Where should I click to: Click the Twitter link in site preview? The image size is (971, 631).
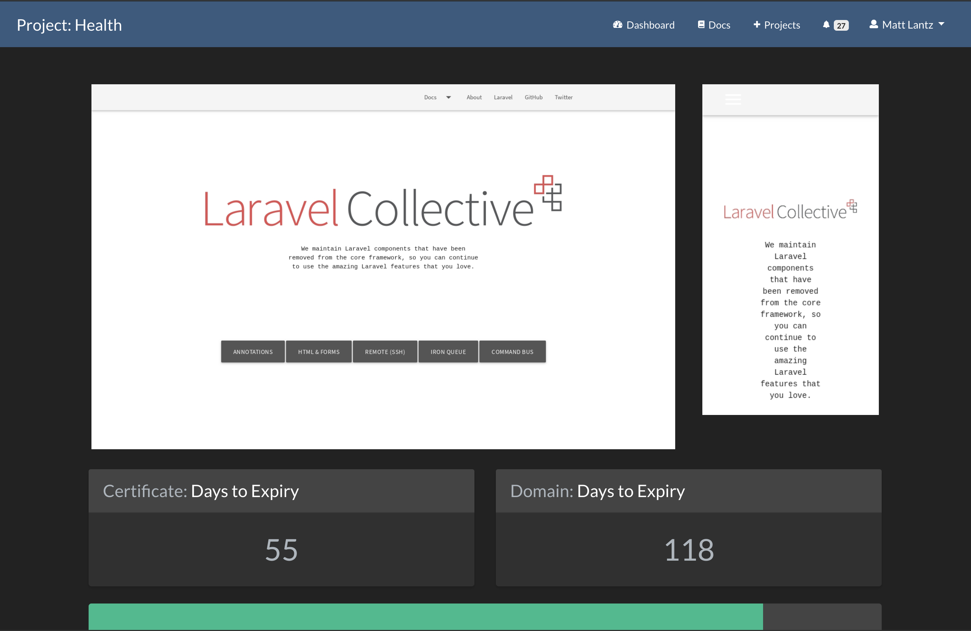coord(563,97)
